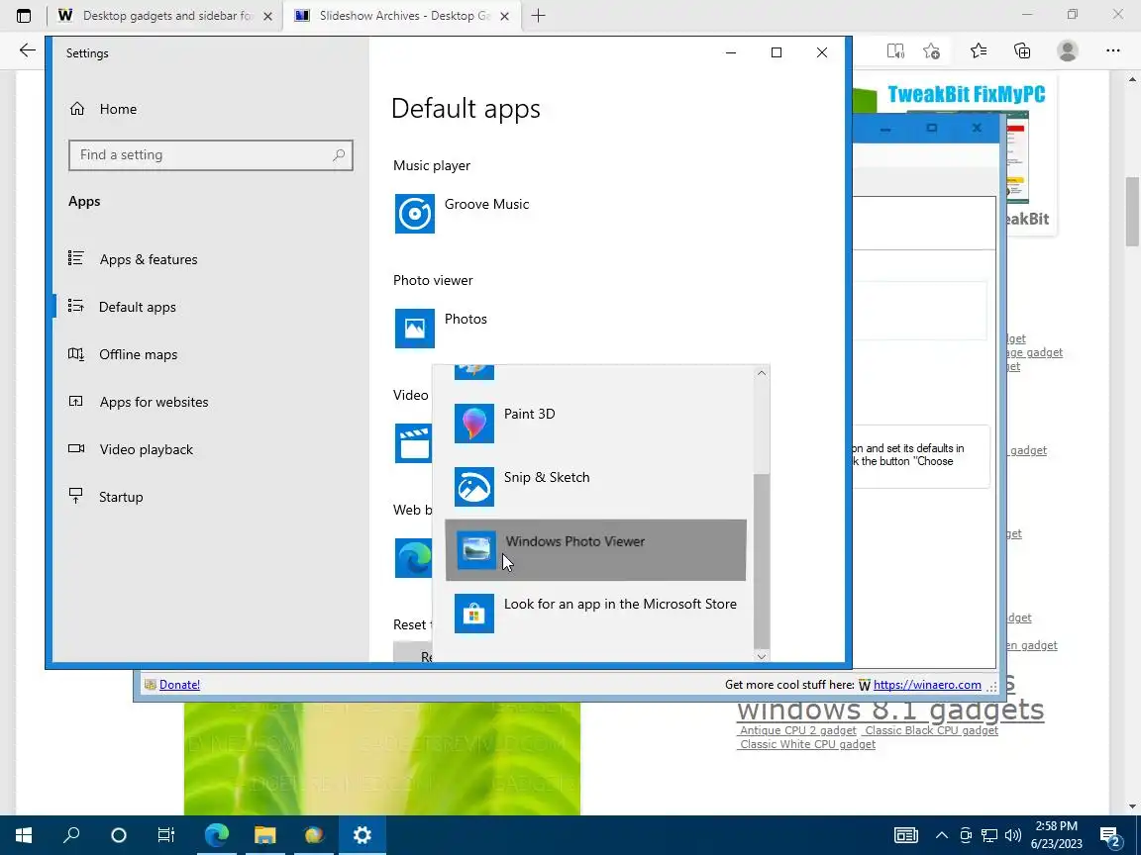Toggle Read aloud in Edge toolbar

pyautogui.click(x=895, y=50)
